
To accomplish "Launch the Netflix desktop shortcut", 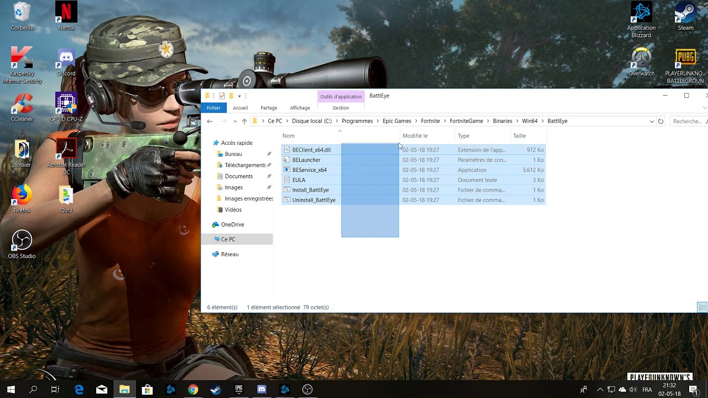I will click(x=66, y=17).
